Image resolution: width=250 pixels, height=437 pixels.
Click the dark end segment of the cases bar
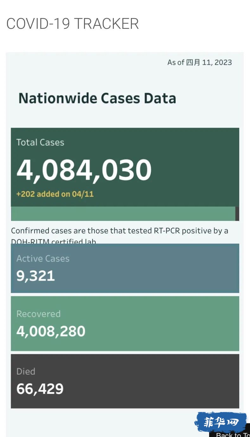pos(237,214)
